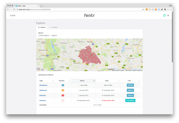The width and height of the screenshot is (179, 123).
Task: Click the page vertical scrollbar
Action: pyautogui.click(x=172, y=37)
